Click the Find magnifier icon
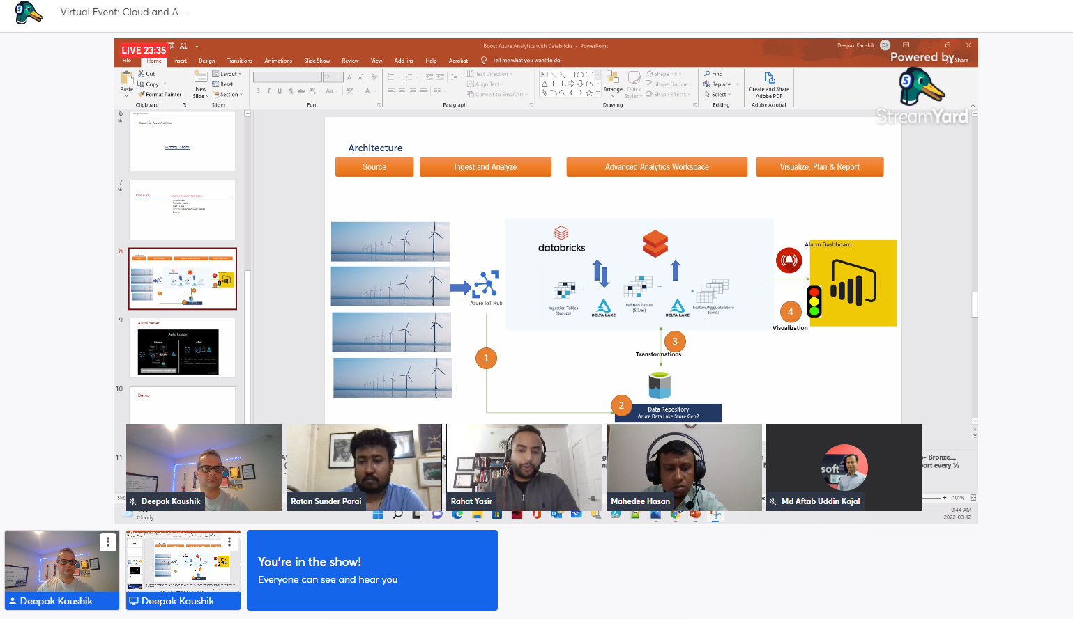The width and height of the screenshot is (1073, 619). (x=707, y=73)
